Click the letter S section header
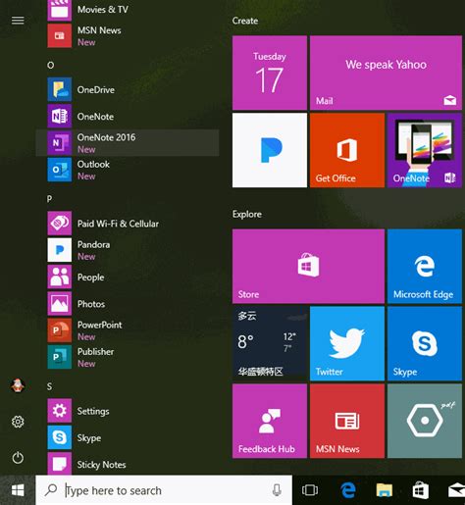Image resolution: width=465 pixels, height=505 pixels. (x=49, y=386)
